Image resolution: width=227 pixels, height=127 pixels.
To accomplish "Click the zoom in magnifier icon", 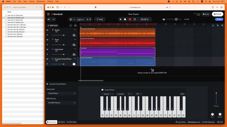I will click(x=222, y=25).
